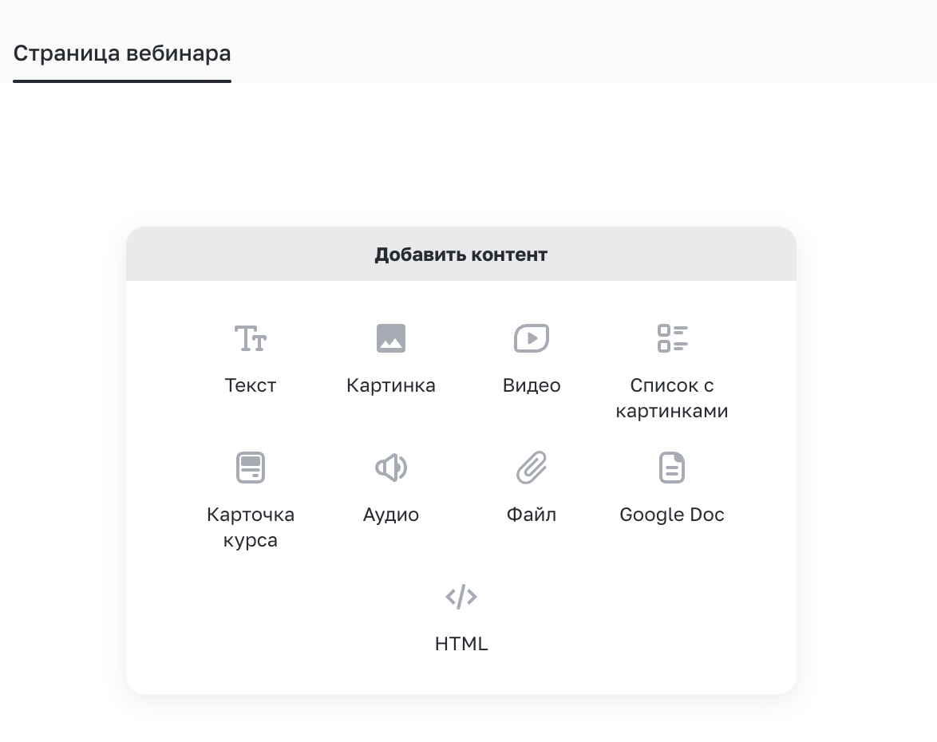The height and width of the screenshot is (742, 937).
Task: Click the Аудио label
Action: click(x=391, y=515)
